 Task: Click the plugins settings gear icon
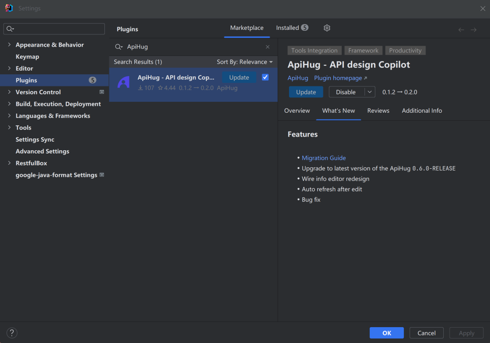[x=327, y=28]
